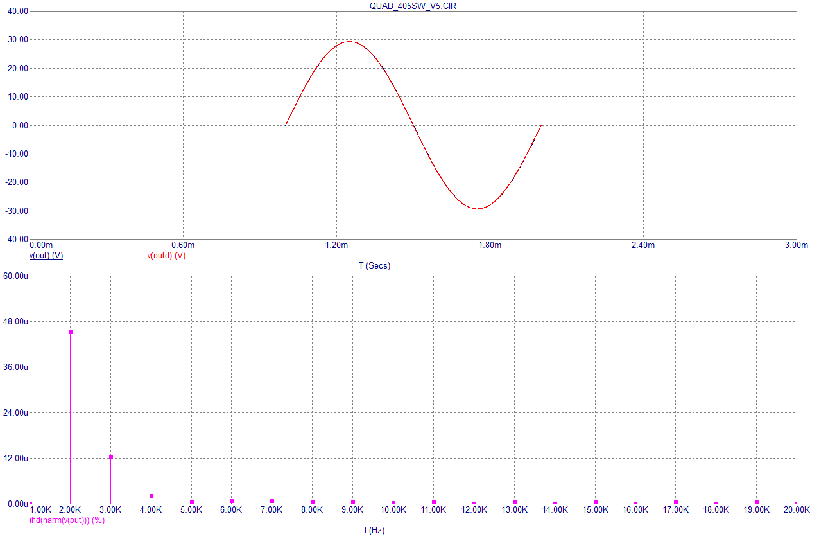Screen dimensions: 819x539
Task: Select the v(outd) (V) waveform label
Action: pyautogui.click(x=166, y=255)
